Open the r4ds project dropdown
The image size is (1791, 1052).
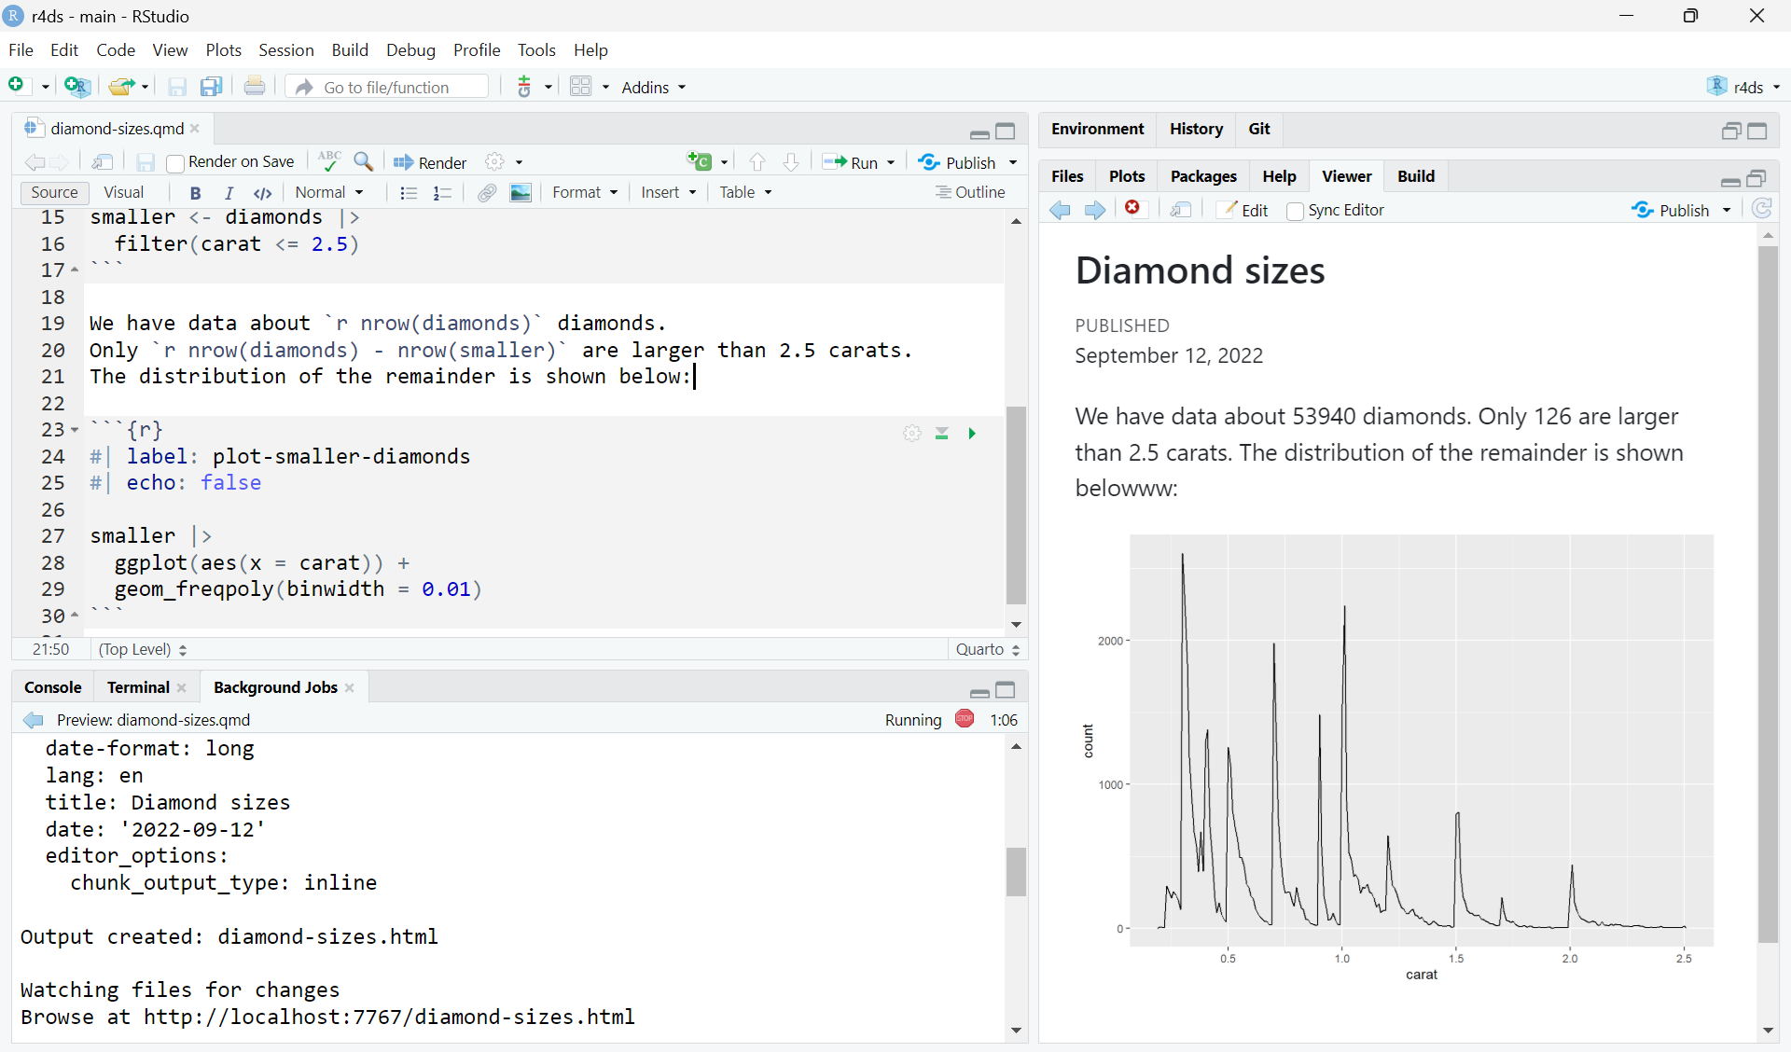pyautogui.click(x=1743, y=86)
